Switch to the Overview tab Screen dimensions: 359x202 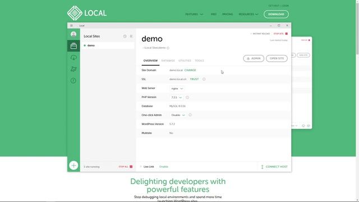(150, 61)
